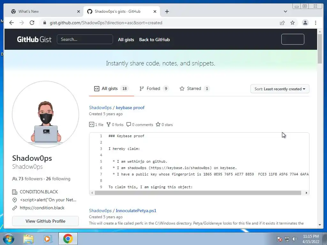Switch to the What's New tab

click(44, 11)
